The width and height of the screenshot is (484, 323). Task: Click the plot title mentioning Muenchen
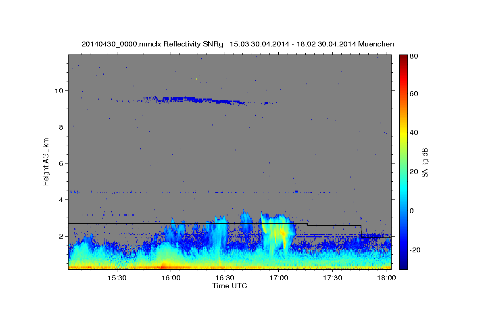pos(238,44)
